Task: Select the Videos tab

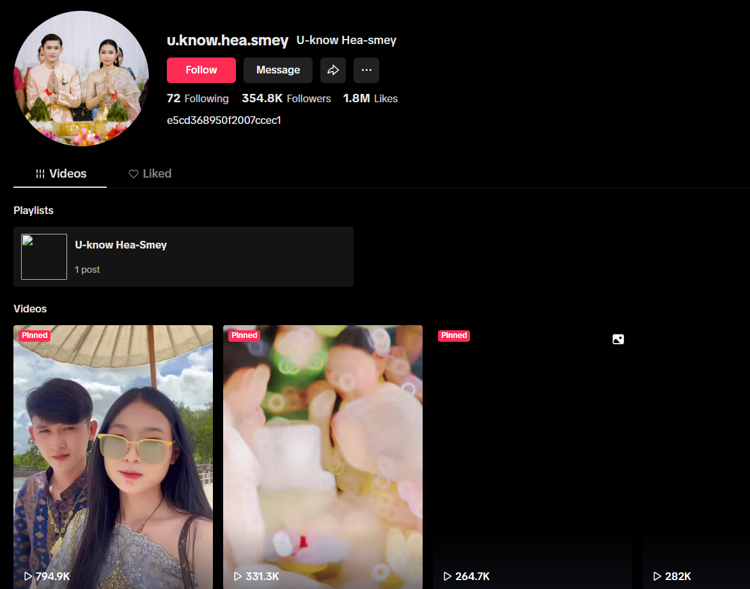Action: pos(60,174)
